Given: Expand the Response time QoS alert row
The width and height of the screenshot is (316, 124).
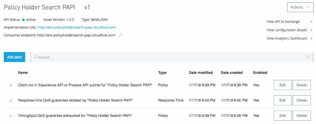Looking at the screenshot, I should click(10, 101).
